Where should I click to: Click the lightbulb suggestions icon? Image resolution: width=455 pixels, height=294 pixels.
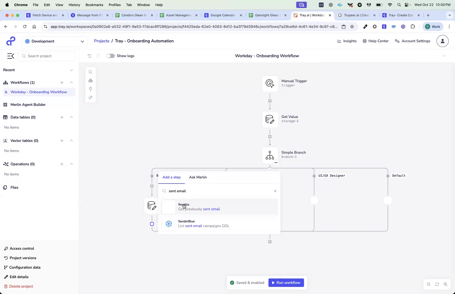[90, 89]
